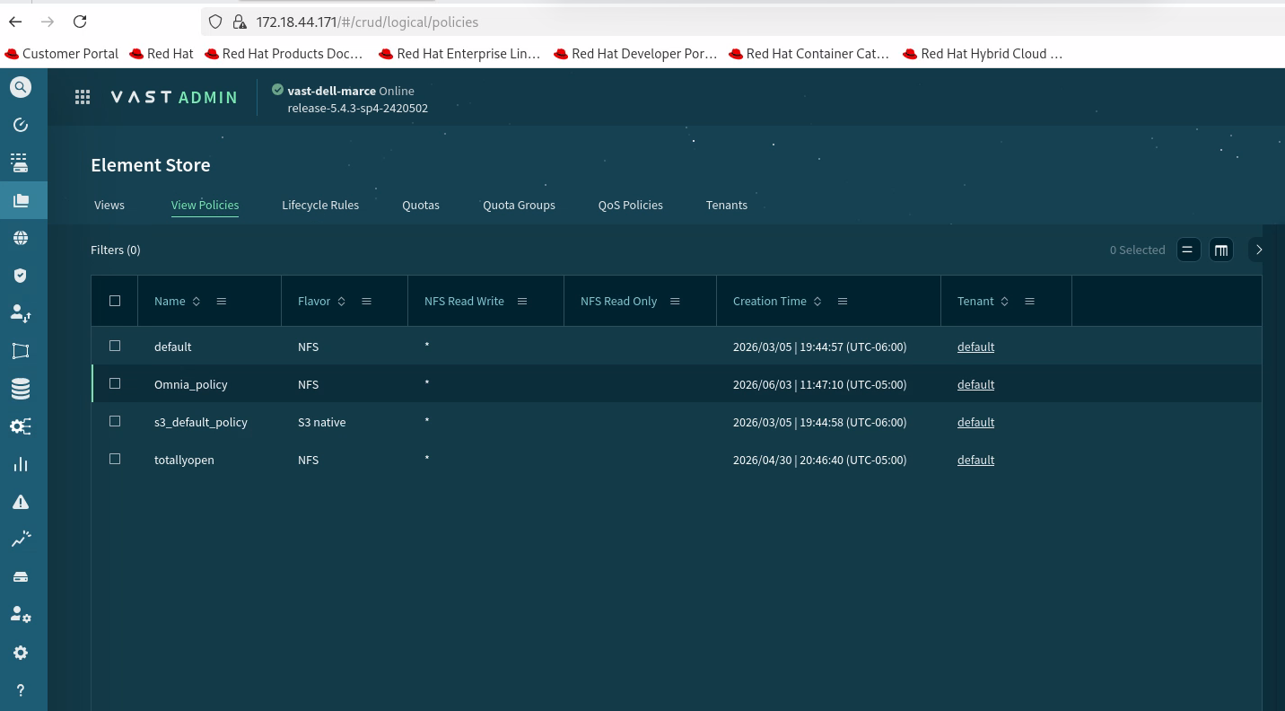Select the Omnia_policy name cell
Image resolution: width=1285 pixels, height=711 pixels.
click(191, 384)
